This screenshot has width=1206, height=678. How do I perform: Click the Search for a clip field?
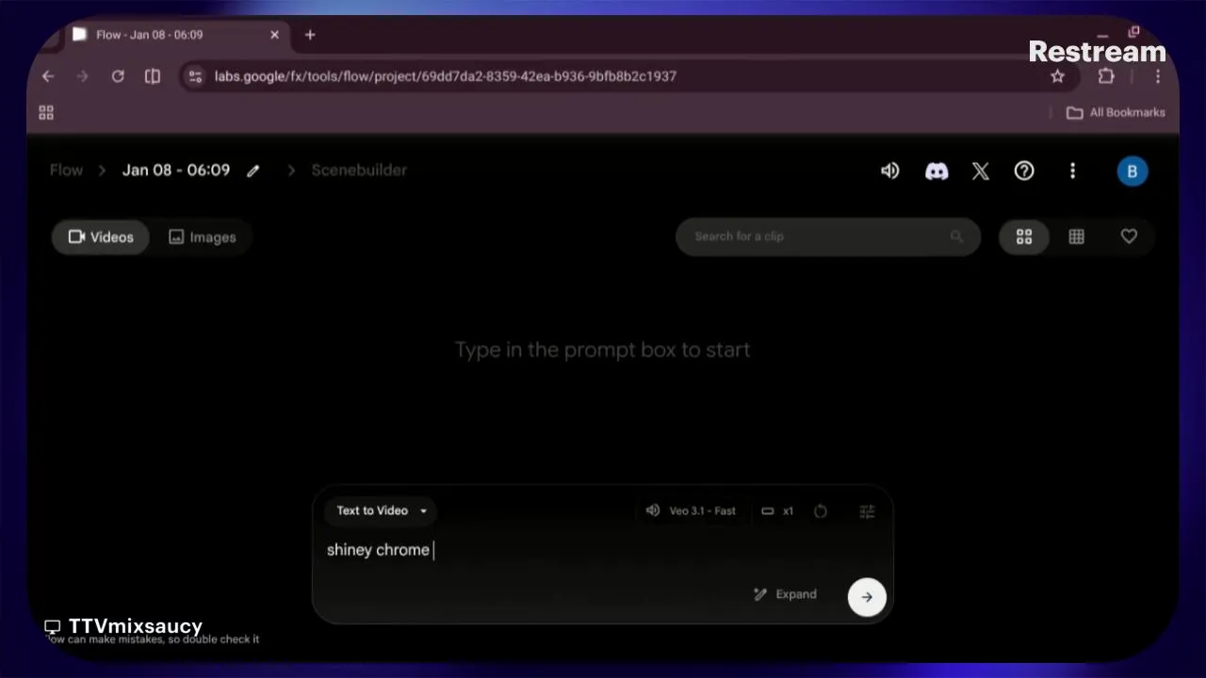828,236
